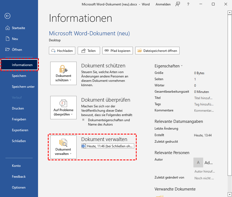This screenshot has height=197, width=232.
Task: Click the scrollbar down arrow
Action: (x=230, y=194)
